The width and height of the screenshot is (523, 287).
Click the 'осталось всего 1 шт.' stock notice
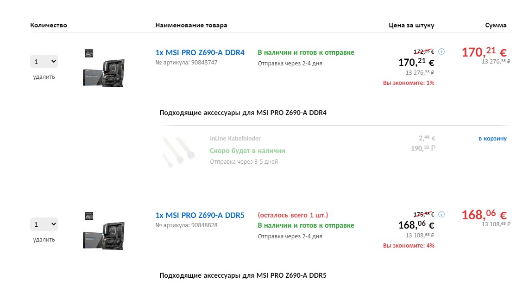(293, 215)
